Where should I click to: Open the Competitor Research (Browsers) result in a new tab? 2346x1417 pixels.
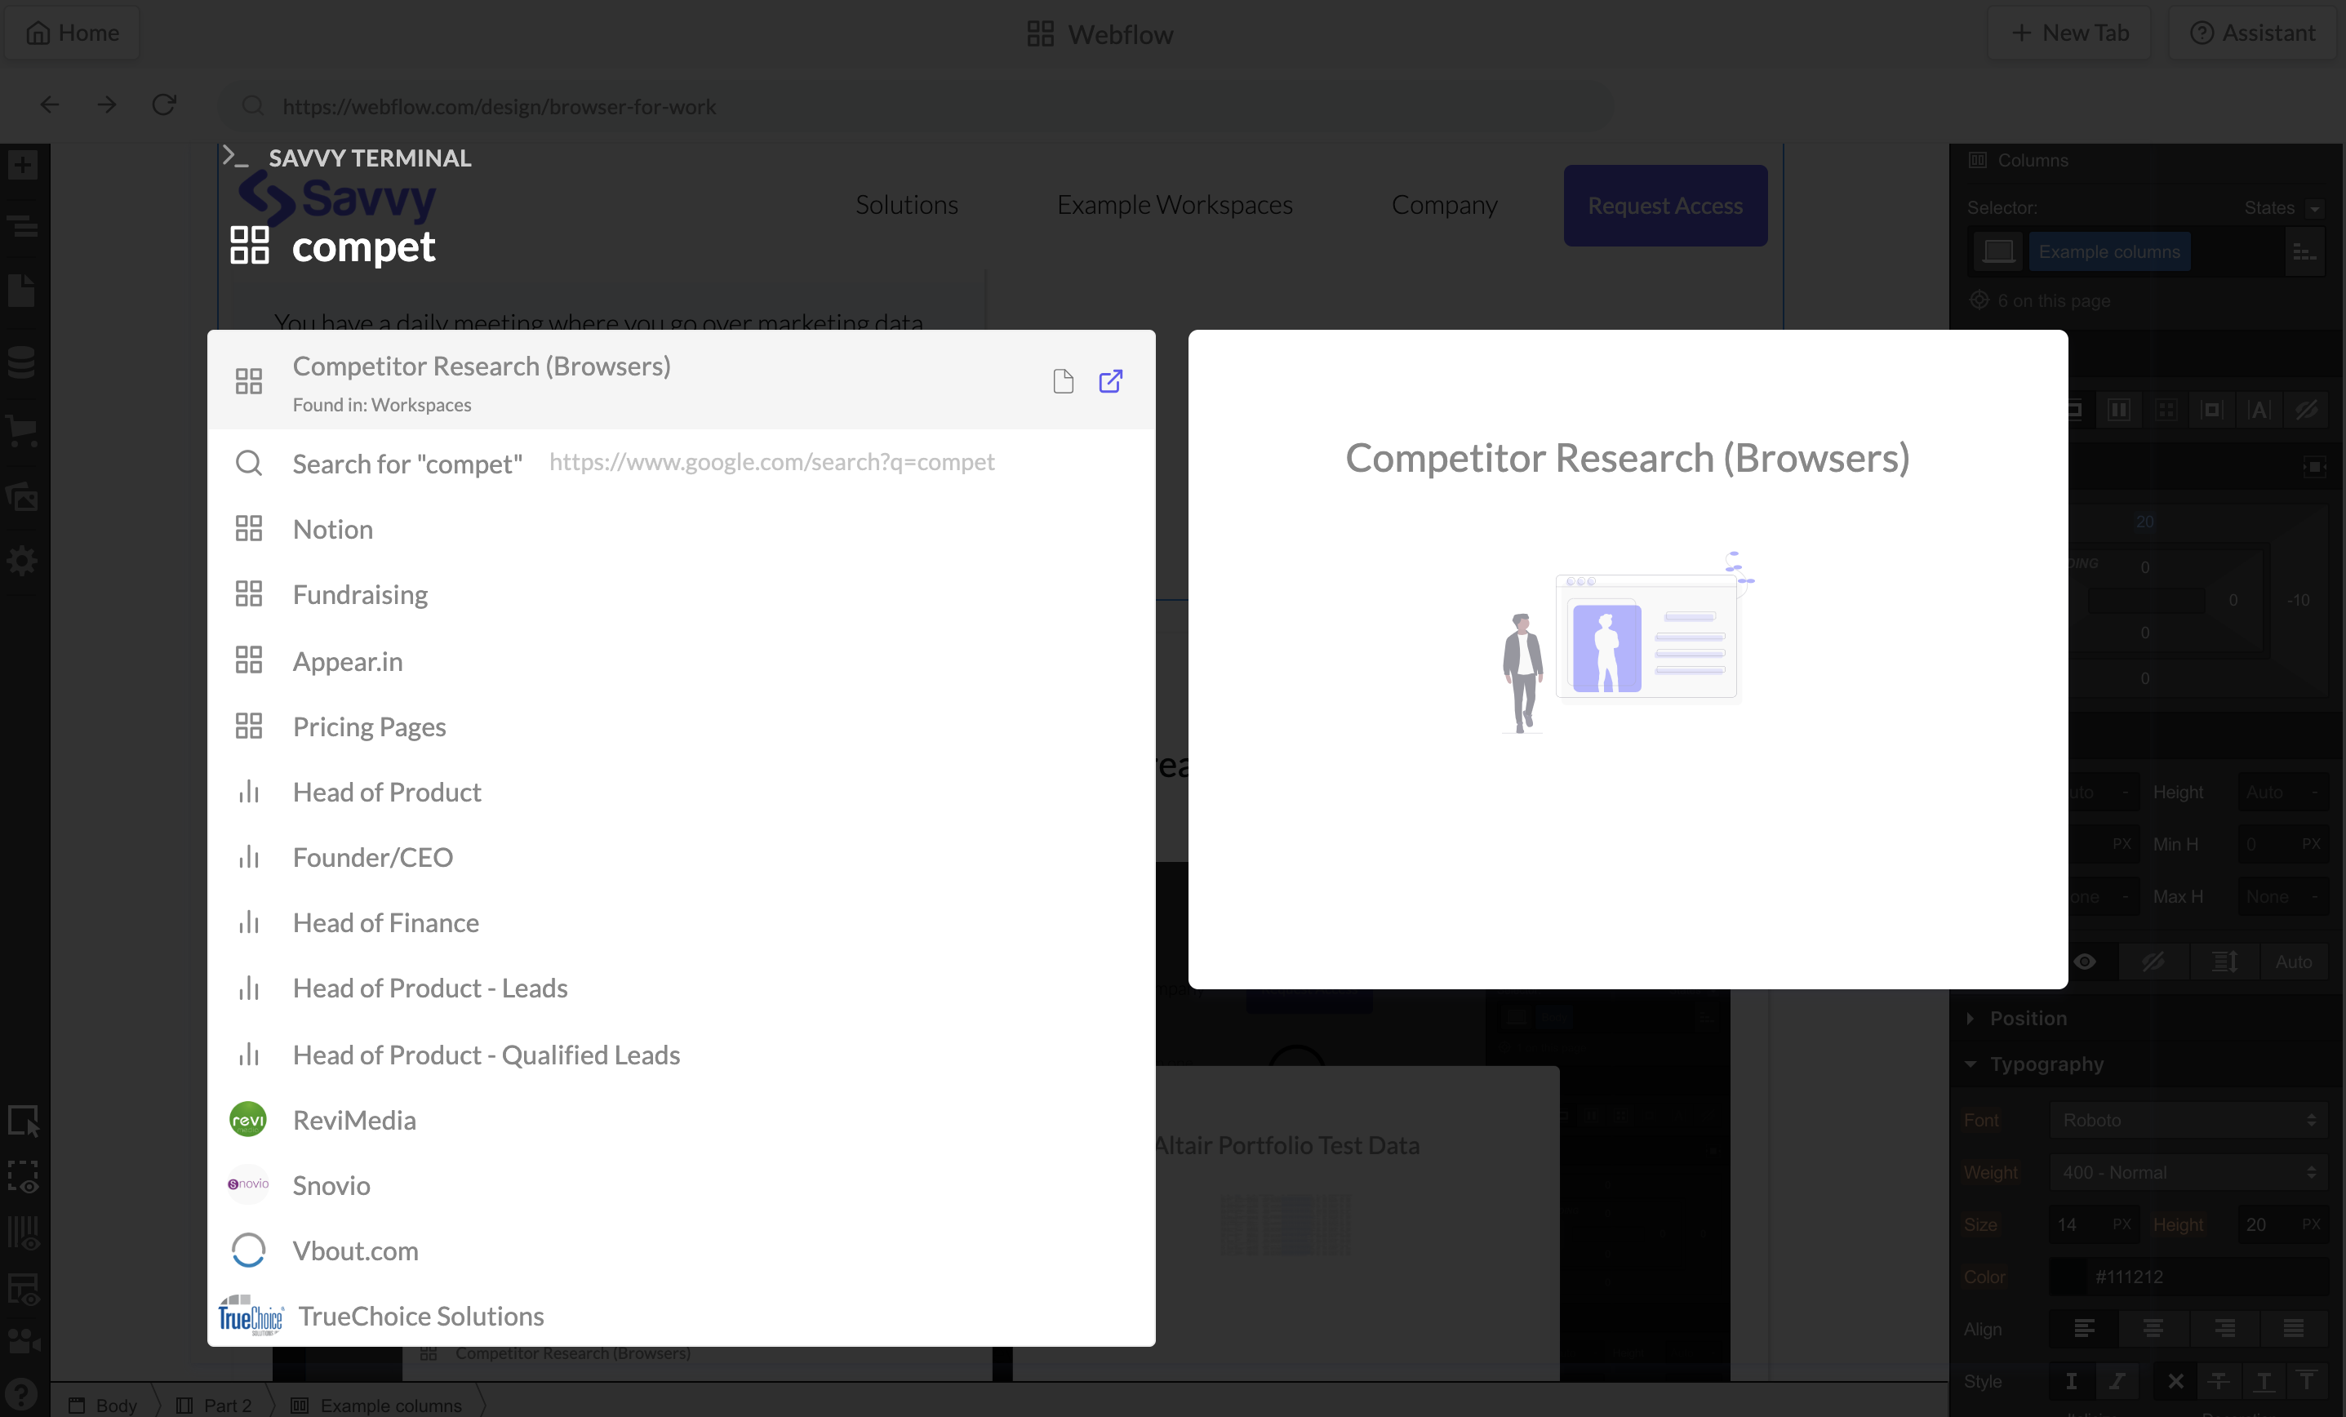click(1110, 381)
